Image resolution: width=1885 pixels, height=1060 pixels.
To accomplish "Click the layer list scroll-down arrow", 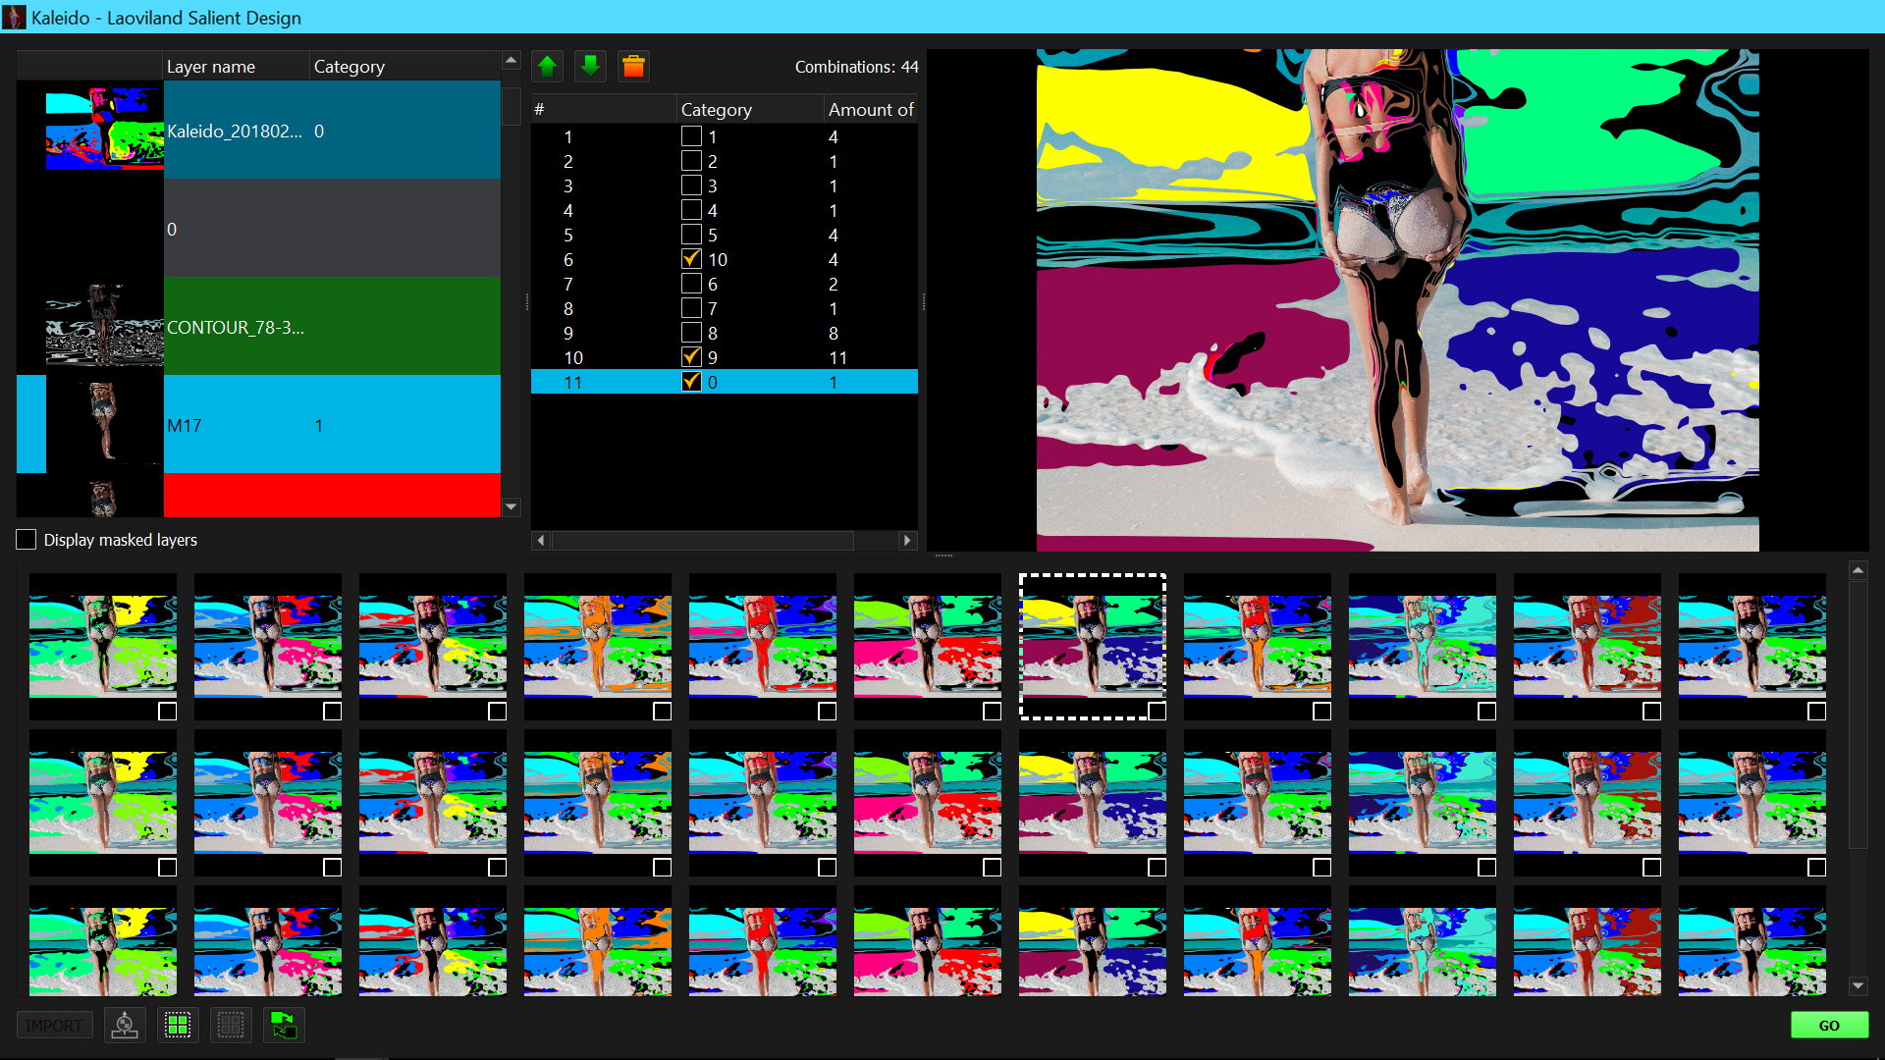I will pos(511,507).
